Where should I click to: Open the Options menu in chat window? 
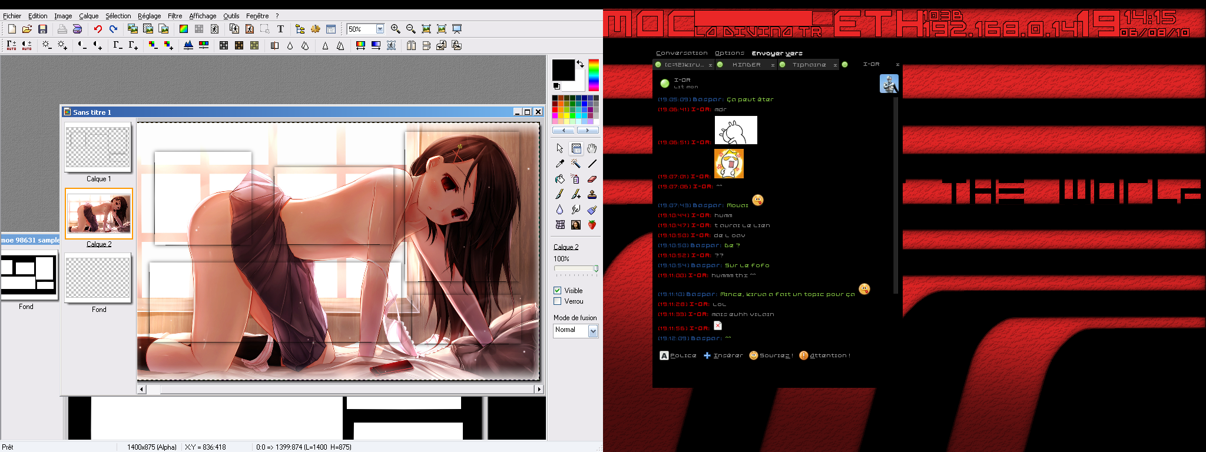coord(730,53)
